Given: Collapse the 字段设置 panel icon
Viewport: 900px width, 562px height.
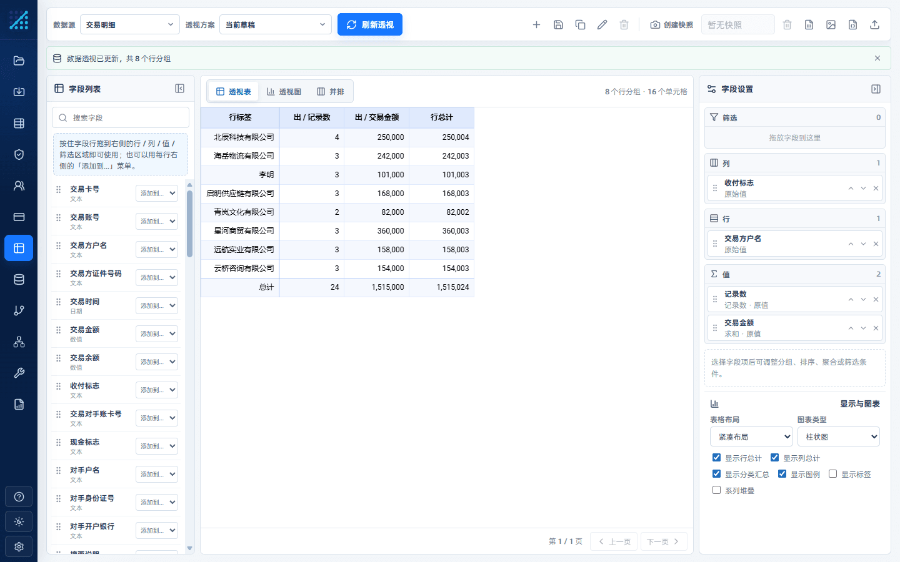Looking at the screenshot, I should tap(876, 89).
